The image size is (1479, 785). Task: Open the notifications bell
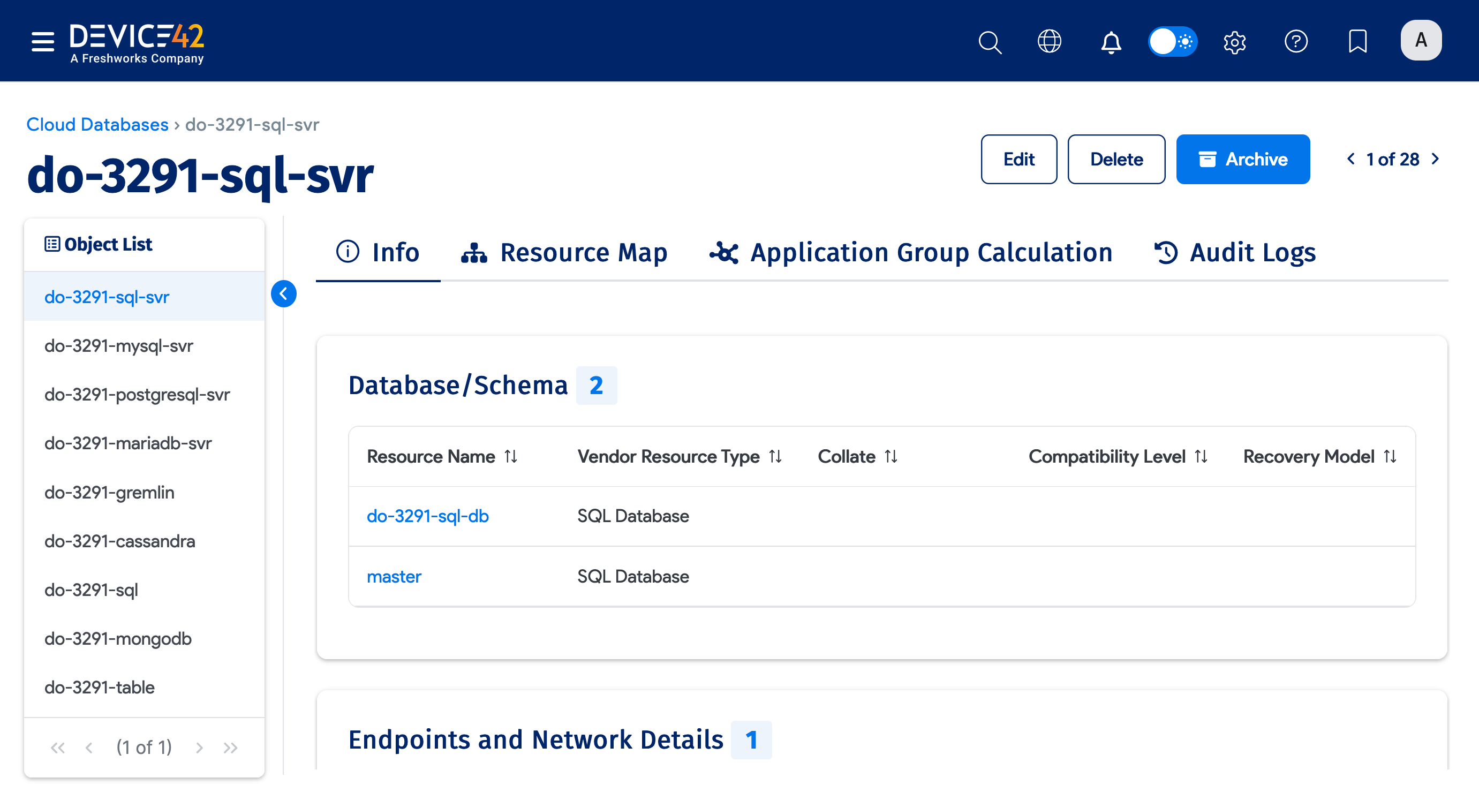click(x=1111, y=41)
